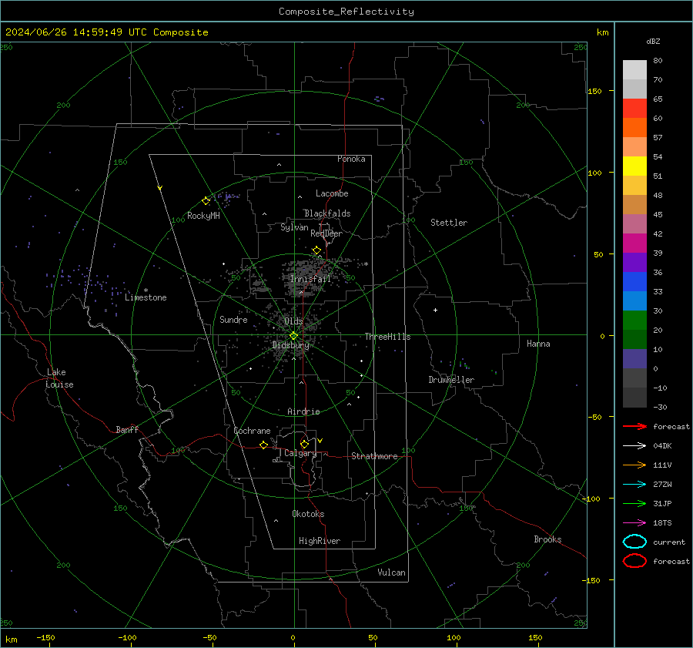The height and width of the screenshot is (648, 693).
Task: Pick the purple 36–39 dBZ swatch
Action: [634, 262]
